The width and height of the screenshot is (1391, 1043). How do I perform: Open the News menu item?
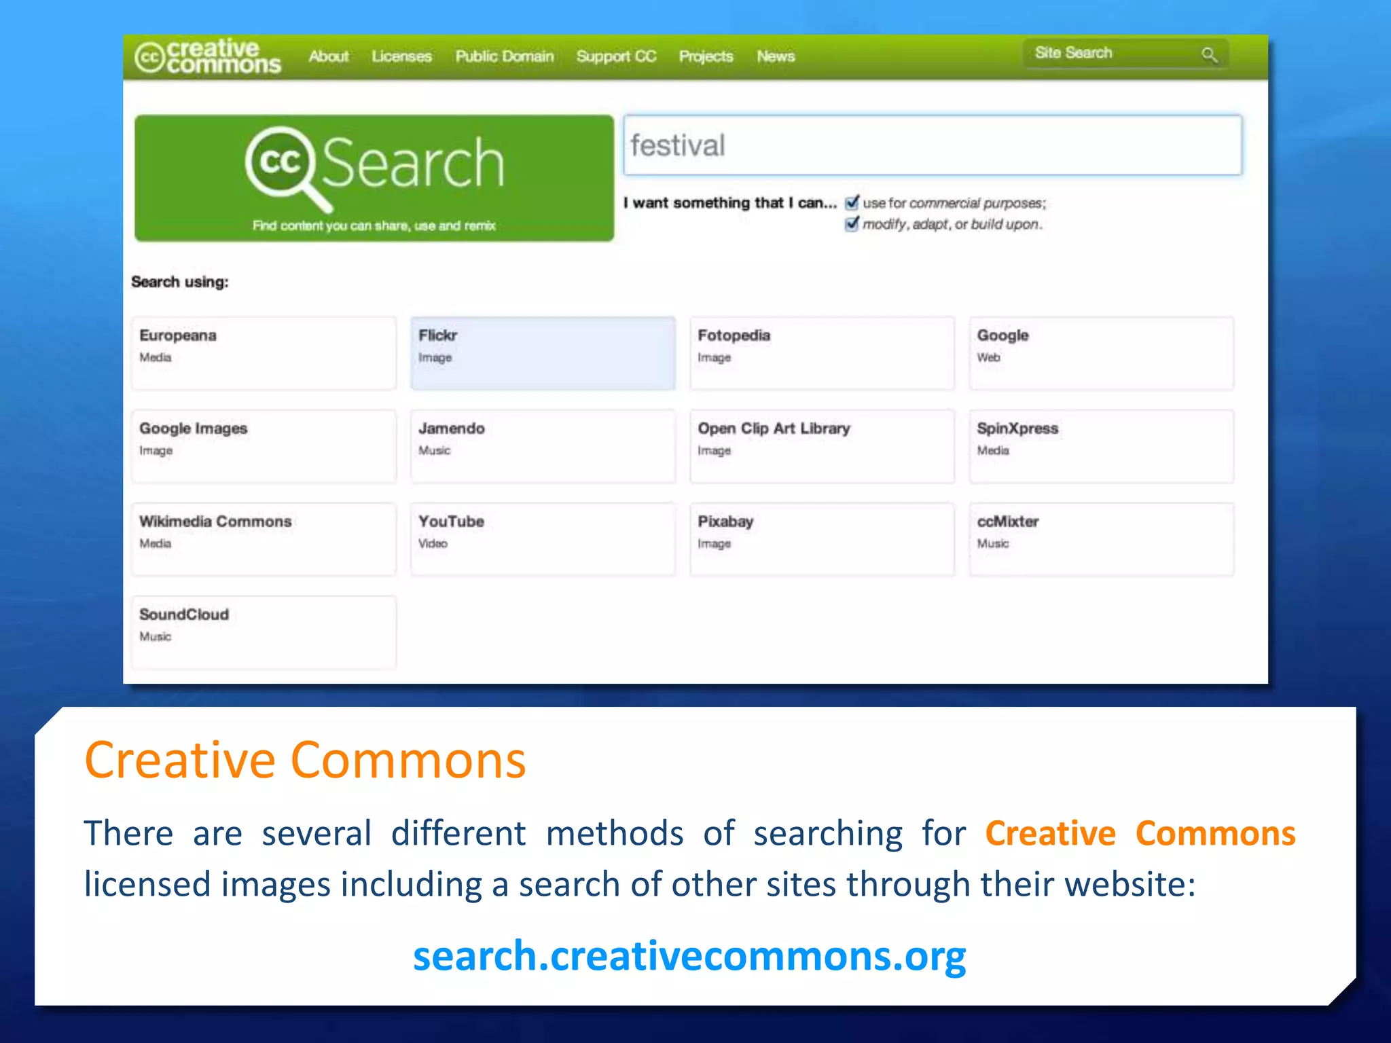point(776,56)
